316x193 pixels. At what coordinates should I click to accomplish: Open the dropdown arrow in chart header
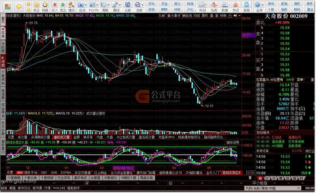(x=239, y=16)
